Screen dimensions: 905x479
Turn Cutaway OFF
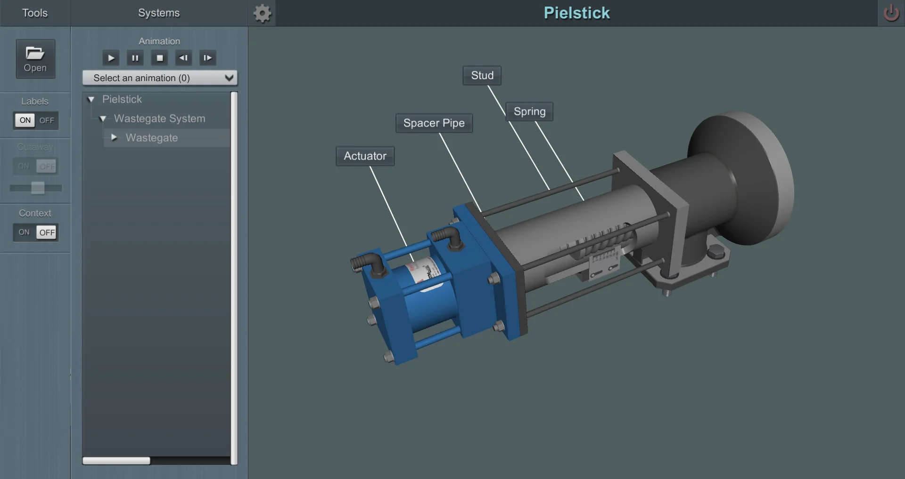click(47, 166)
